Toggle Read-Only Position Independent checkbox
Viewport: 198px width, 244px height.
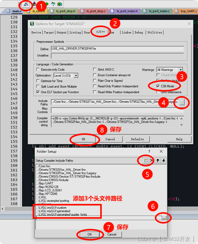tap(95, 86)
